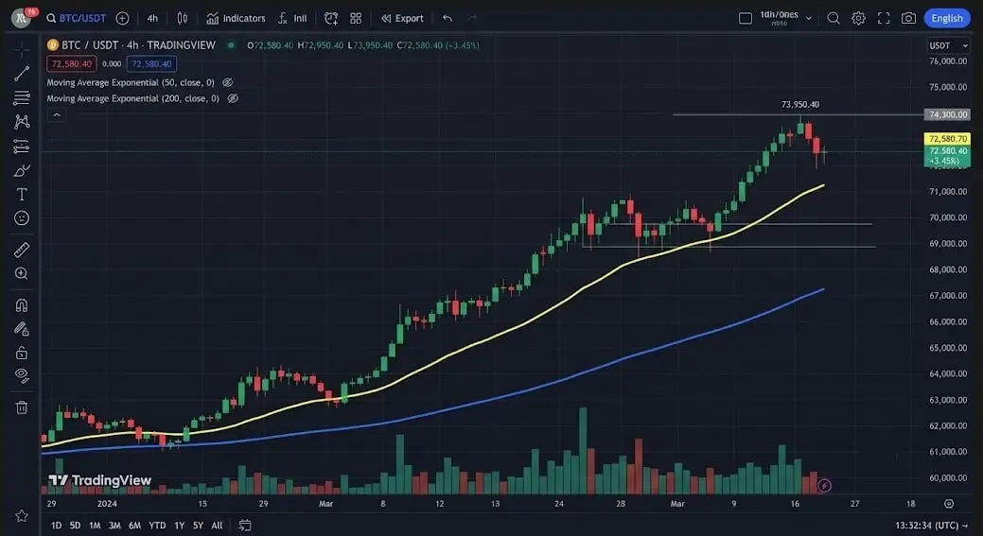Redo the last chart action
Image resolution: width=983 pixels, height=536 pixels.
(471, 18)
